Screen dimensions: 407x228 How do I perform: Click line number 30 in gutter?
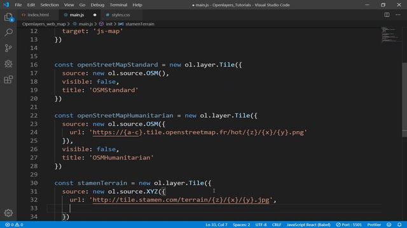34,183
